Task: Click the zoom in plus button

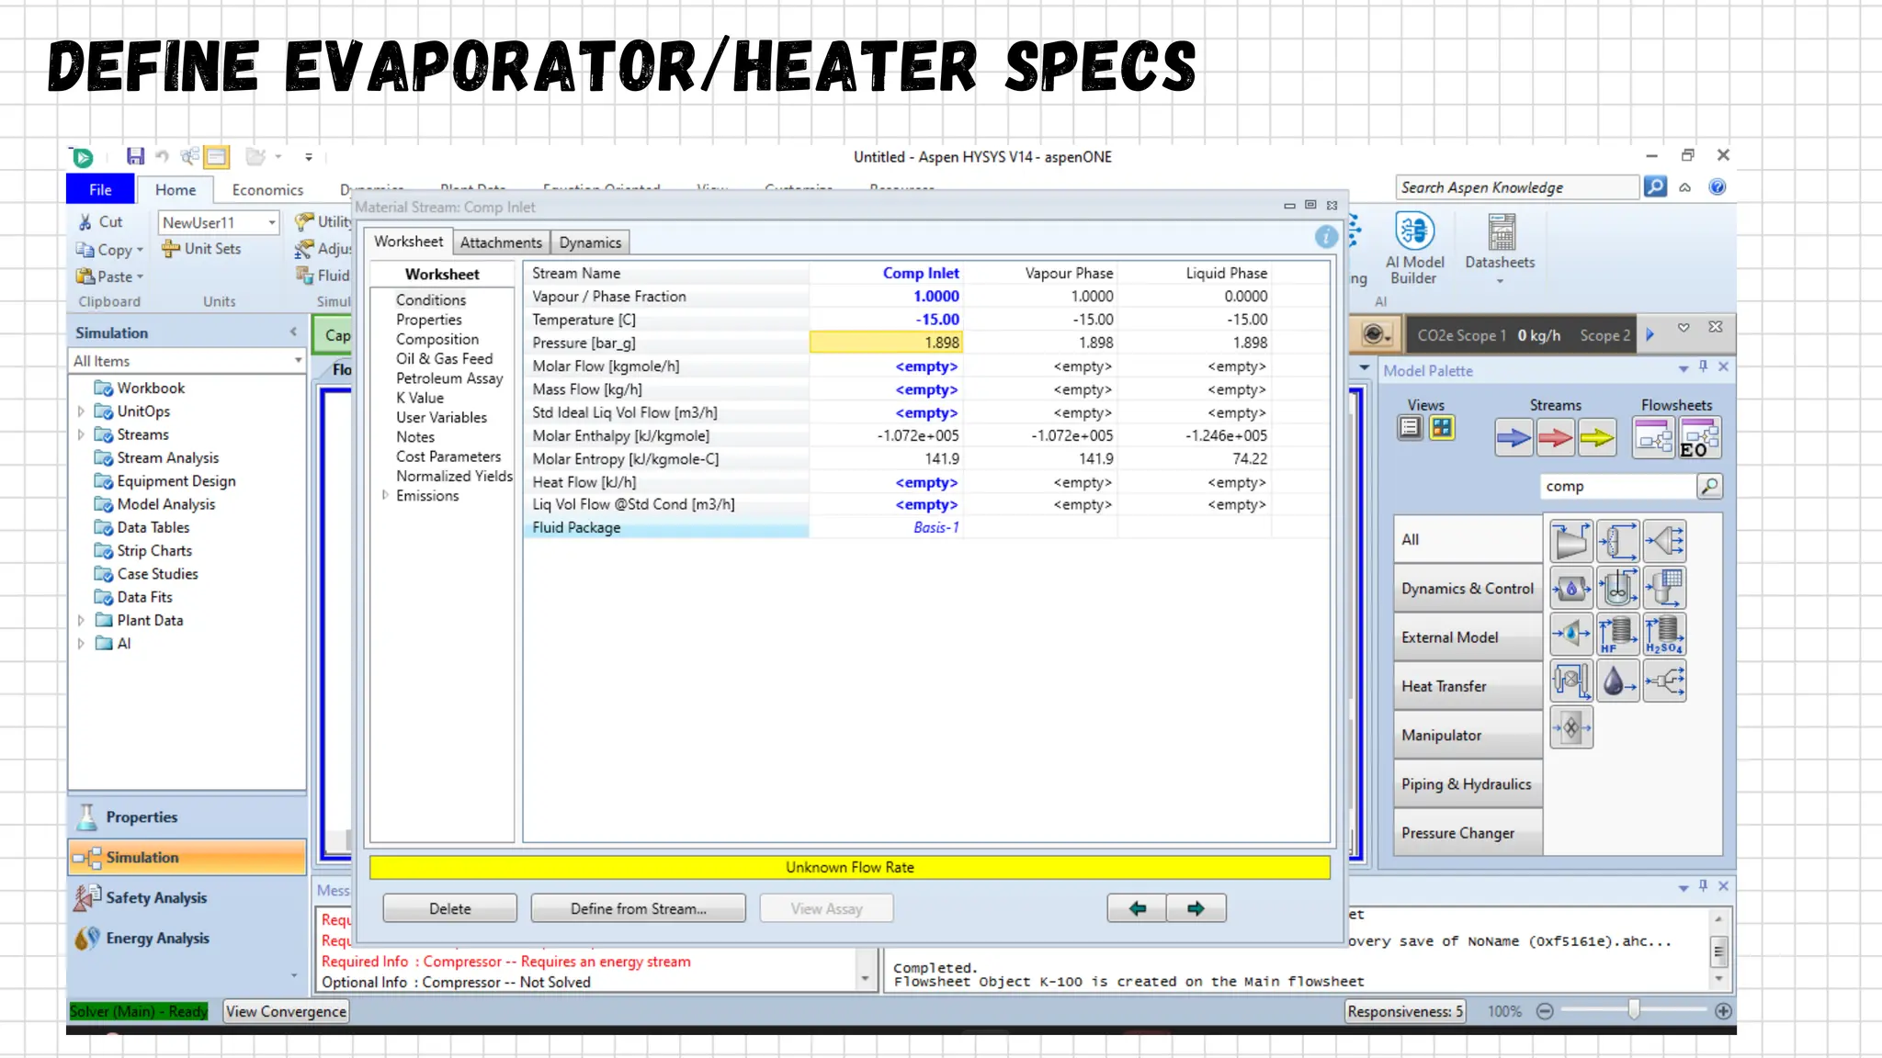Action: pyautogui.click(x=1723, y=1011)
